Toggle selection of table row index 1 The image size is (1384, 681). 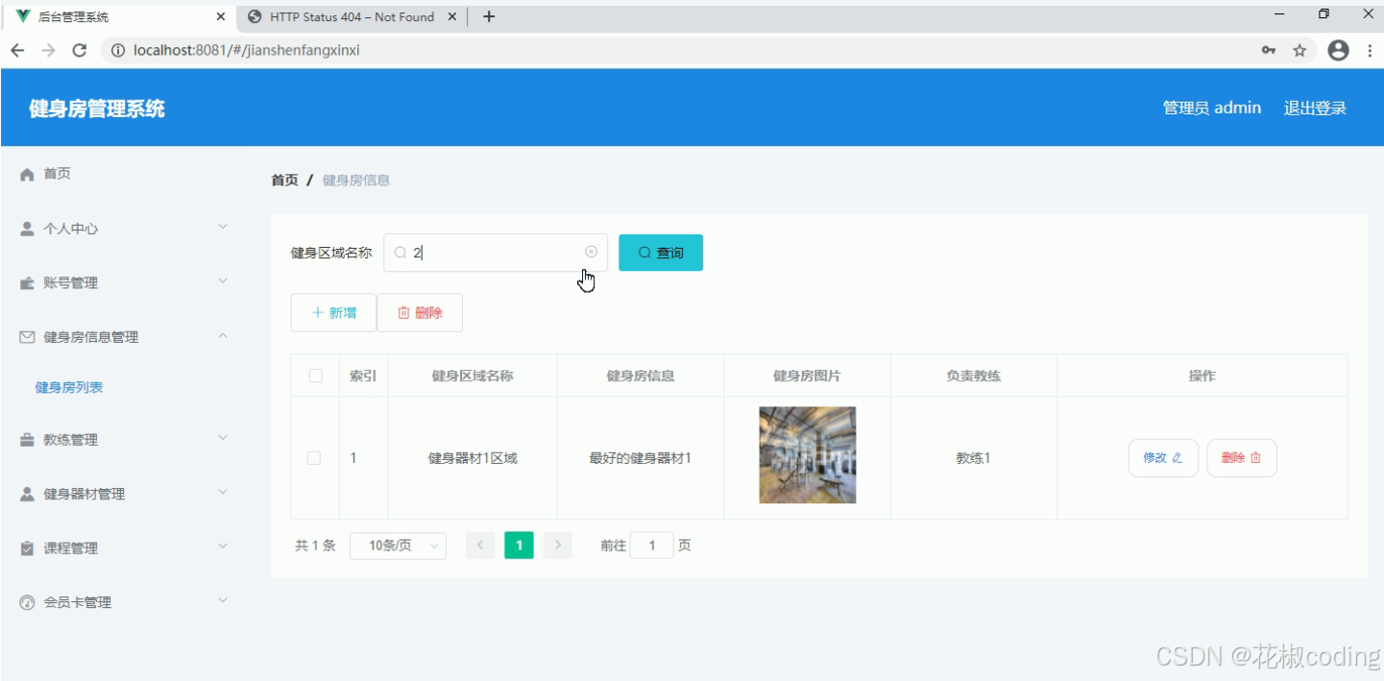coord(314,457)
